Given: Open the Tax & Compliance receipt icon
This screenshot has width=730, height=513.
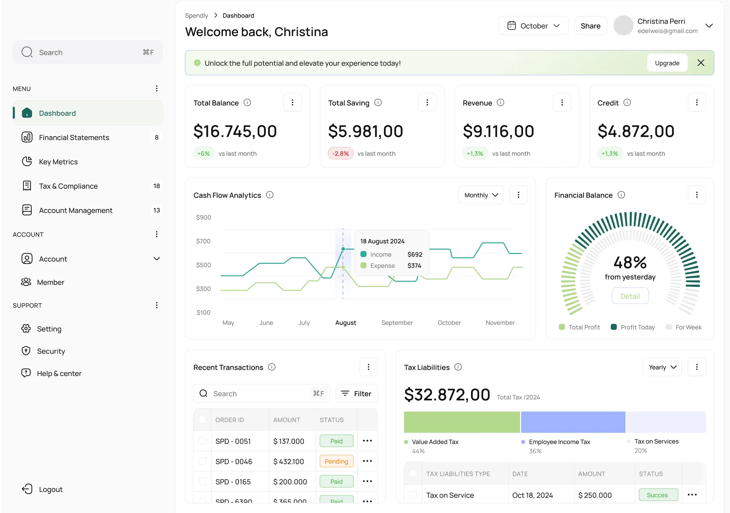Looking at the screenshot, I should [27, 186].
